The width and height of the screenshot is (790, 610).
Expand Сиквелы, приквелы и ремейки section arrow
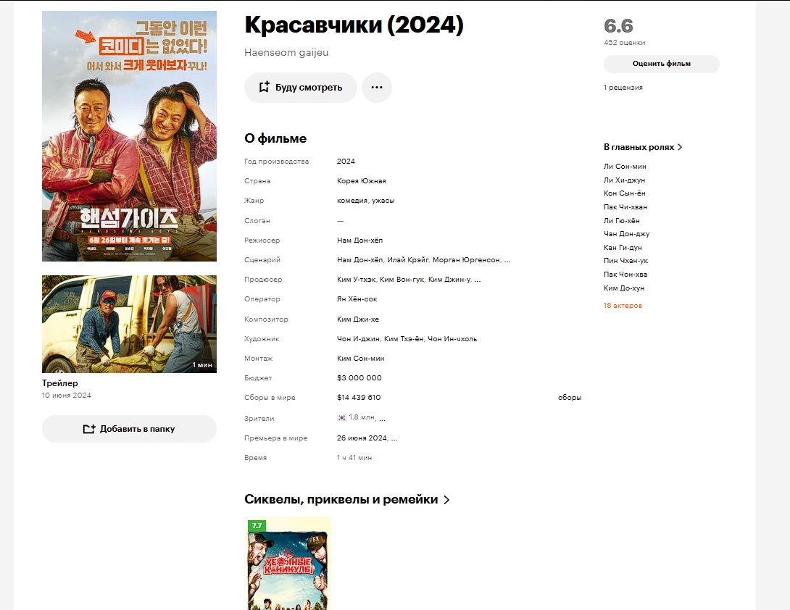(x=446, y=500)
